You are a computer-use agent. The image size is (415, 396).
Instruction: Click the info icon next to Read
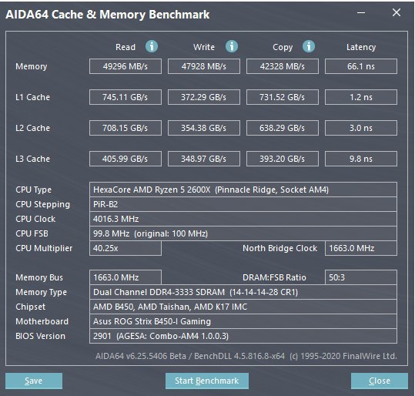[152, 47]
